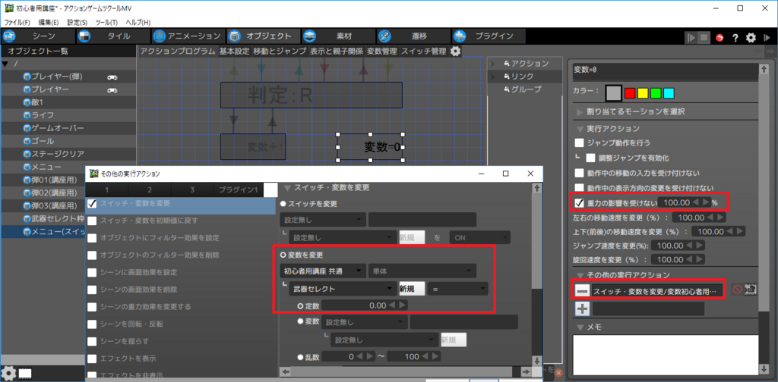Click the アクション wrench icon
Screen dimensions: 778x382
tap(506, 64)
